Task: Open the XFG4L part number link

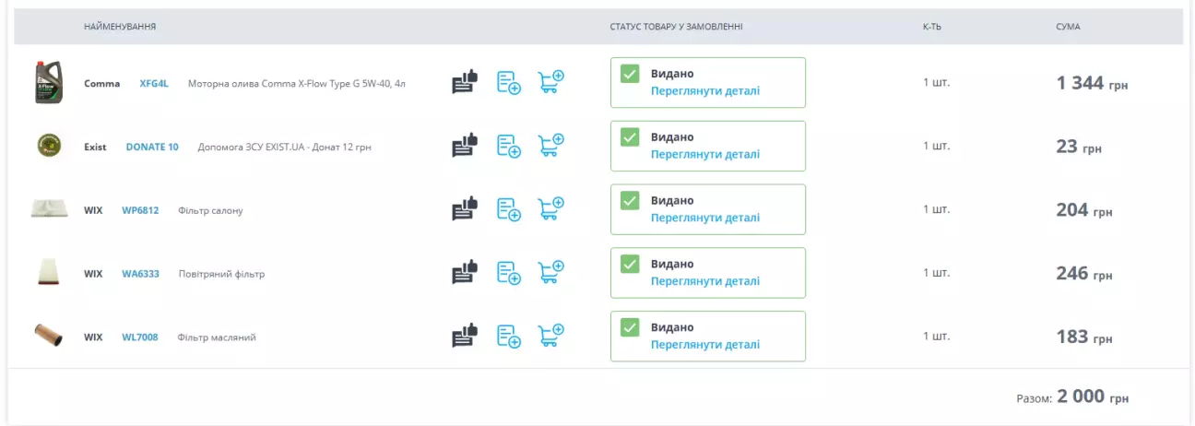Action: coord(154,83)
